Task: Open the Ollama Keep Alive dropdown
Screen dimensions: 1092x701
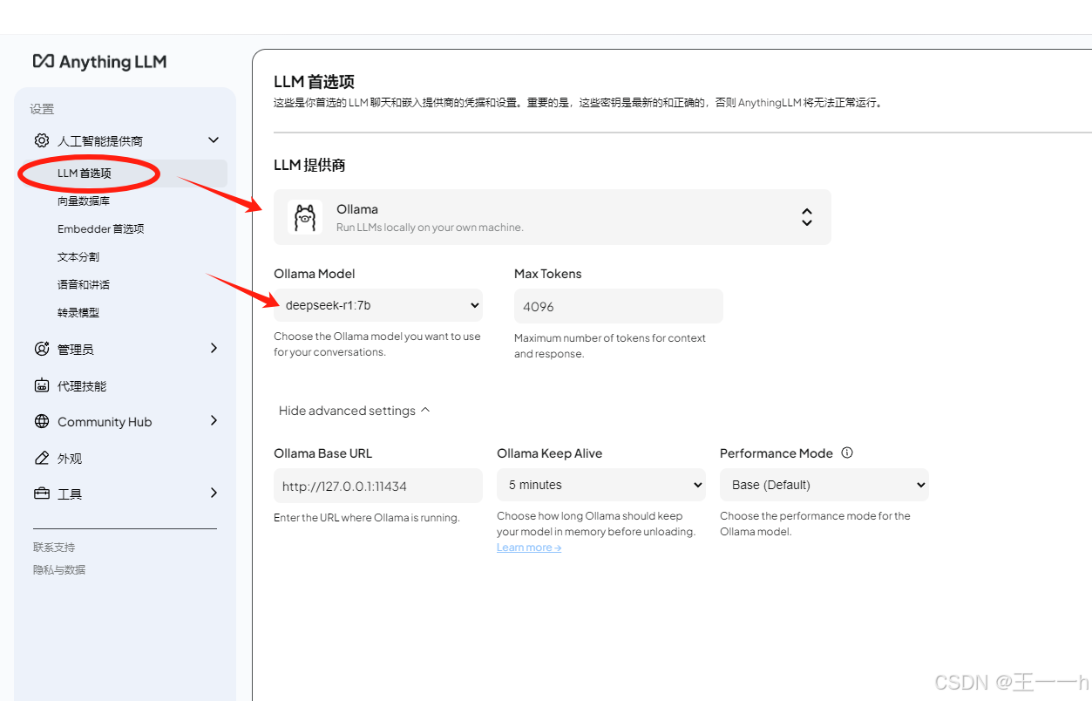Action: tap(601, 485)
